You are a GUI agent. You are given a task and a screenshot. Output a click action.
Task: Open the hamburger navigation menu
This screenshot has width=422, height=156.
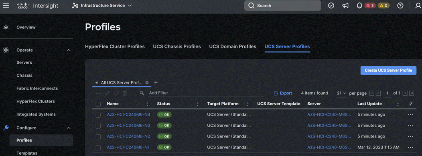point(6,5)
